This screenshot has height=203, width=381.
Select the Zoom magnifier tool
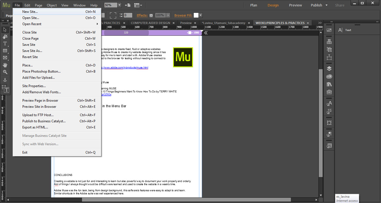click(x=5, y=72)
